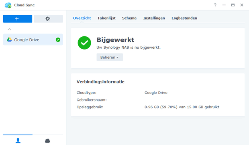
Task: Maximize the Cloud Sync window
Action: (233, 5)
